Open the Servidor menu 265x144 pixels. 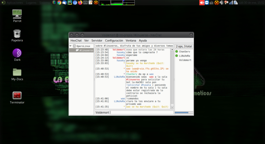[x=97, y=40]
